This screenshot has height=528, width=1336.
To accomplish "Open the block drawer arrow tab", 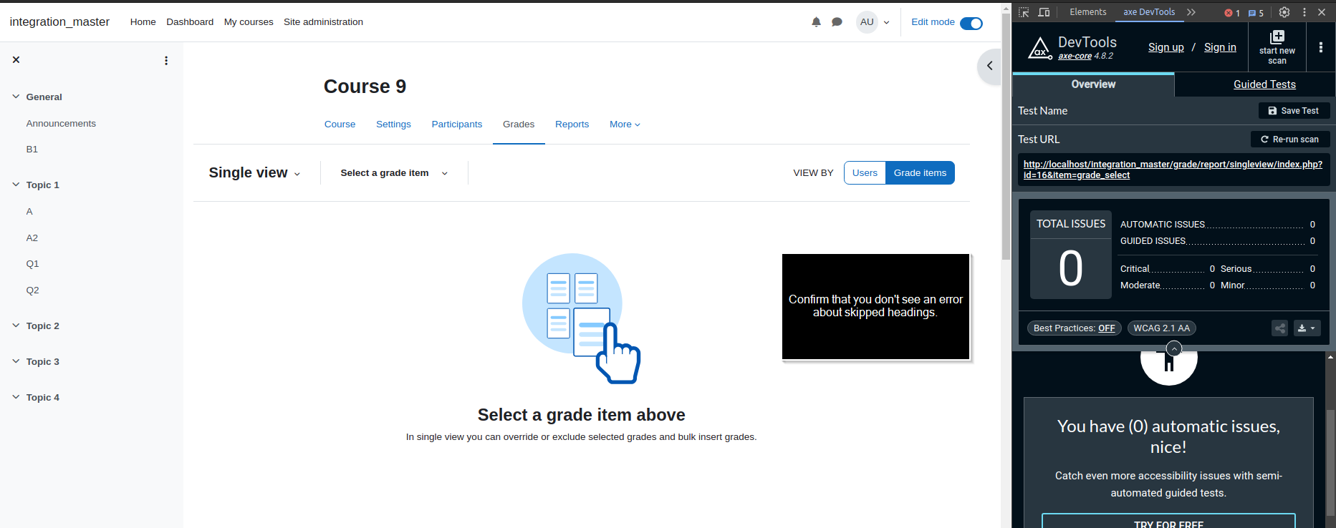I will coord(989,66).
